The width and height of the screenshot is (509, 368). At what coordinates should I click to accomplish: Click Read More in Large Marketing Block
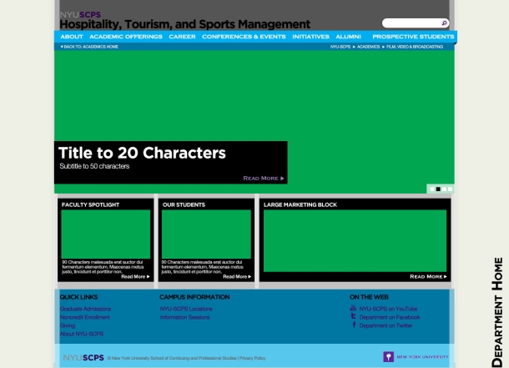[429, 277]
